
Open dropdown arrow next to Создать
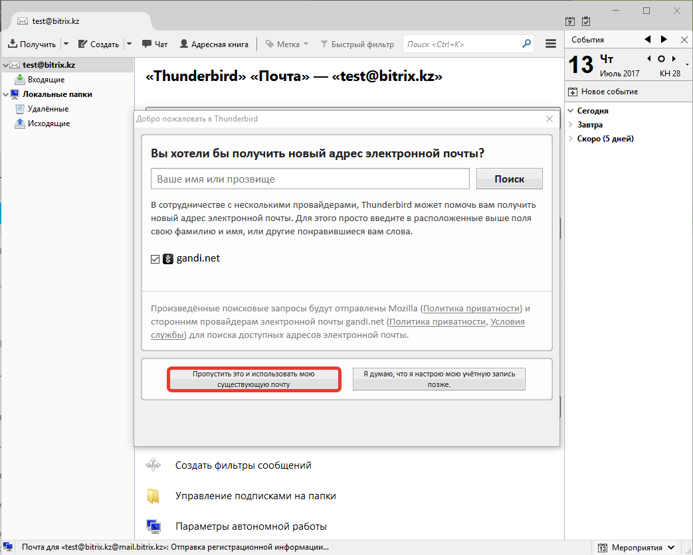[x=129, y=44]
